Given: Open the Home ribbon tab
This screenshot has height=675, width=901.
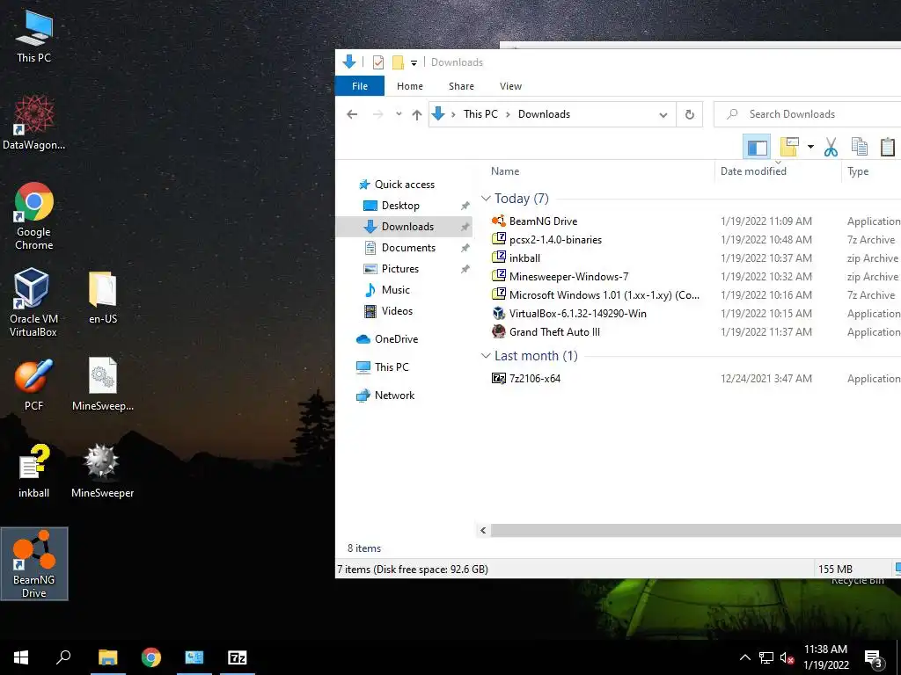Looking at the screenshot, I should [x=410, y=86].
